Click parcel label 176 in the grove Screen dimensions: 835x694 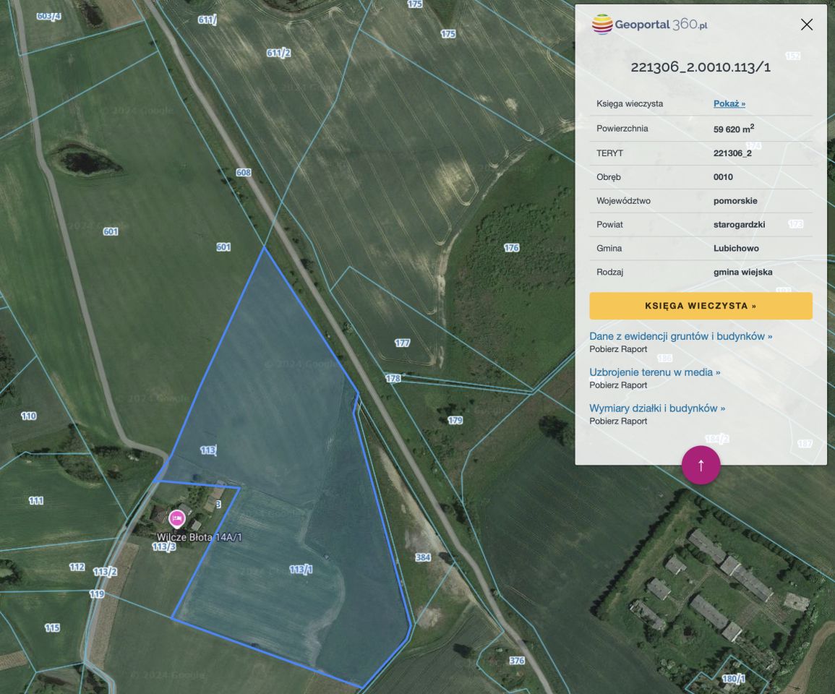[511, 248]
